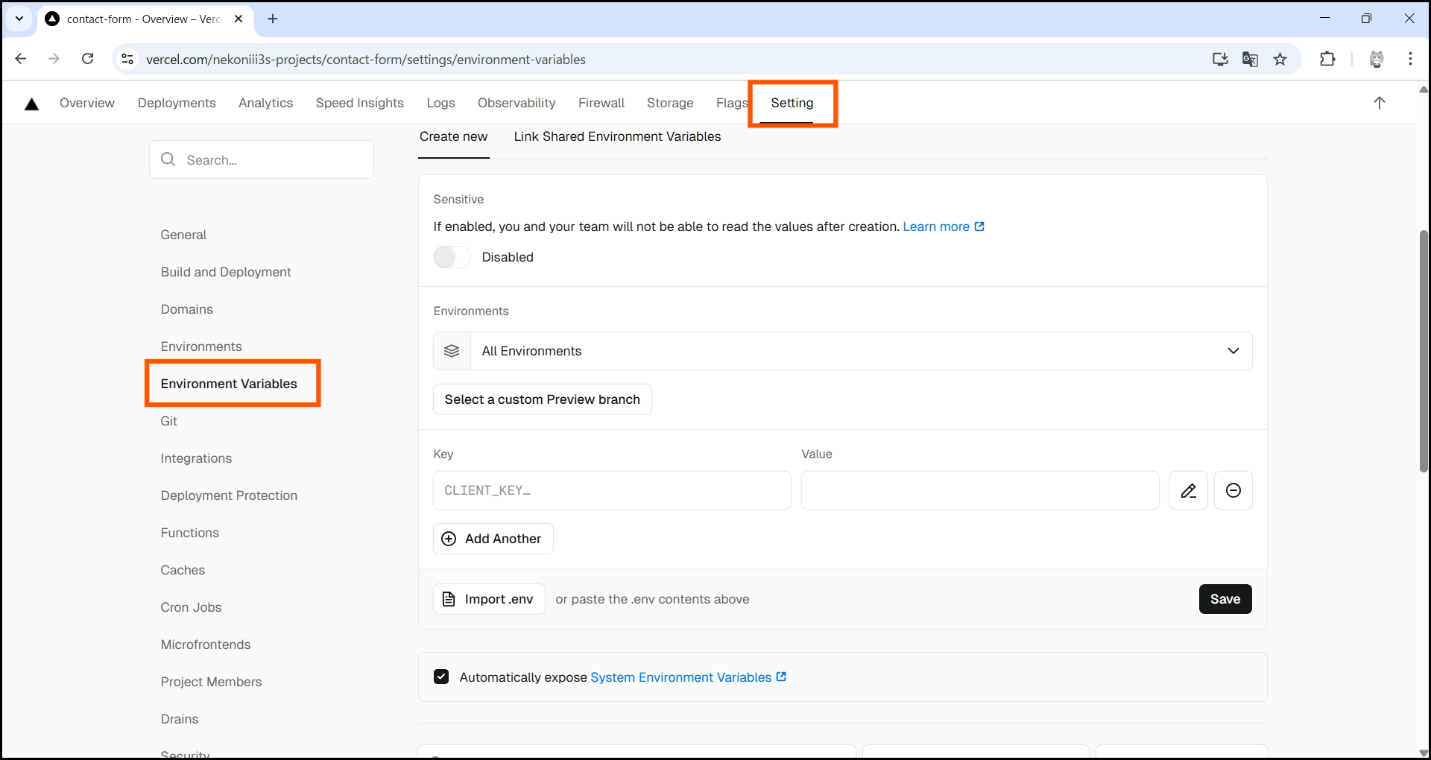Open Cron Jobs settings
The height and width of the screenshot is (760, 1431).
[x=191, y=607]
